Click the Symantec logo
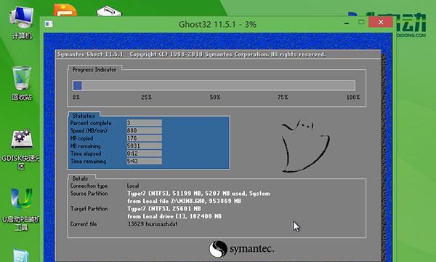 point(242,249)
